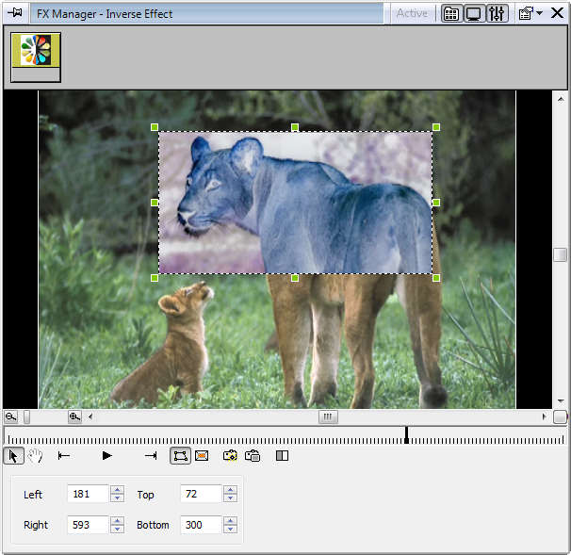Decrease the Bottom value
This screenshot has height=555, width=571.
[x=230, y=530]
